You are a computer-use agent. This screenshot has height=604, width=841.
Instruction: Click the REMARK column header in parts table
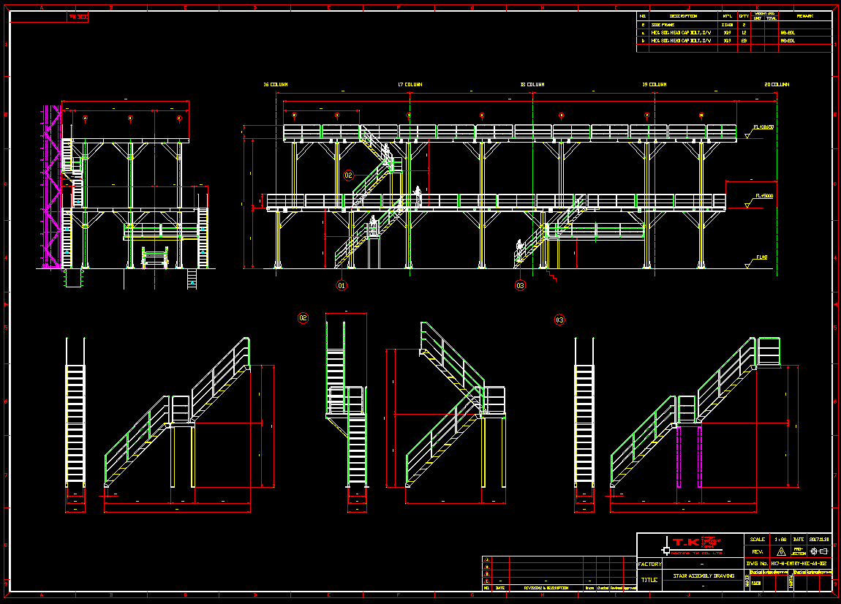(804, 15)
